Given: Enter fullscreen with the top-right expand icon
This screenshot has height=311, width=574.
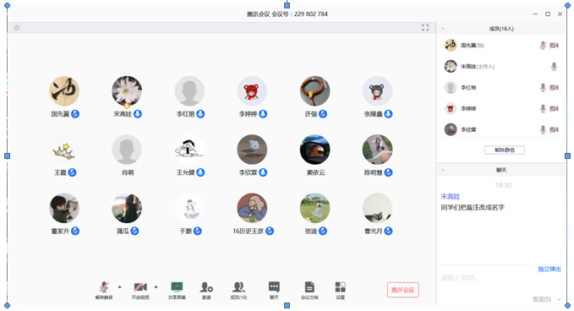Looking at the screenshot, I should [x=425, y=27].
